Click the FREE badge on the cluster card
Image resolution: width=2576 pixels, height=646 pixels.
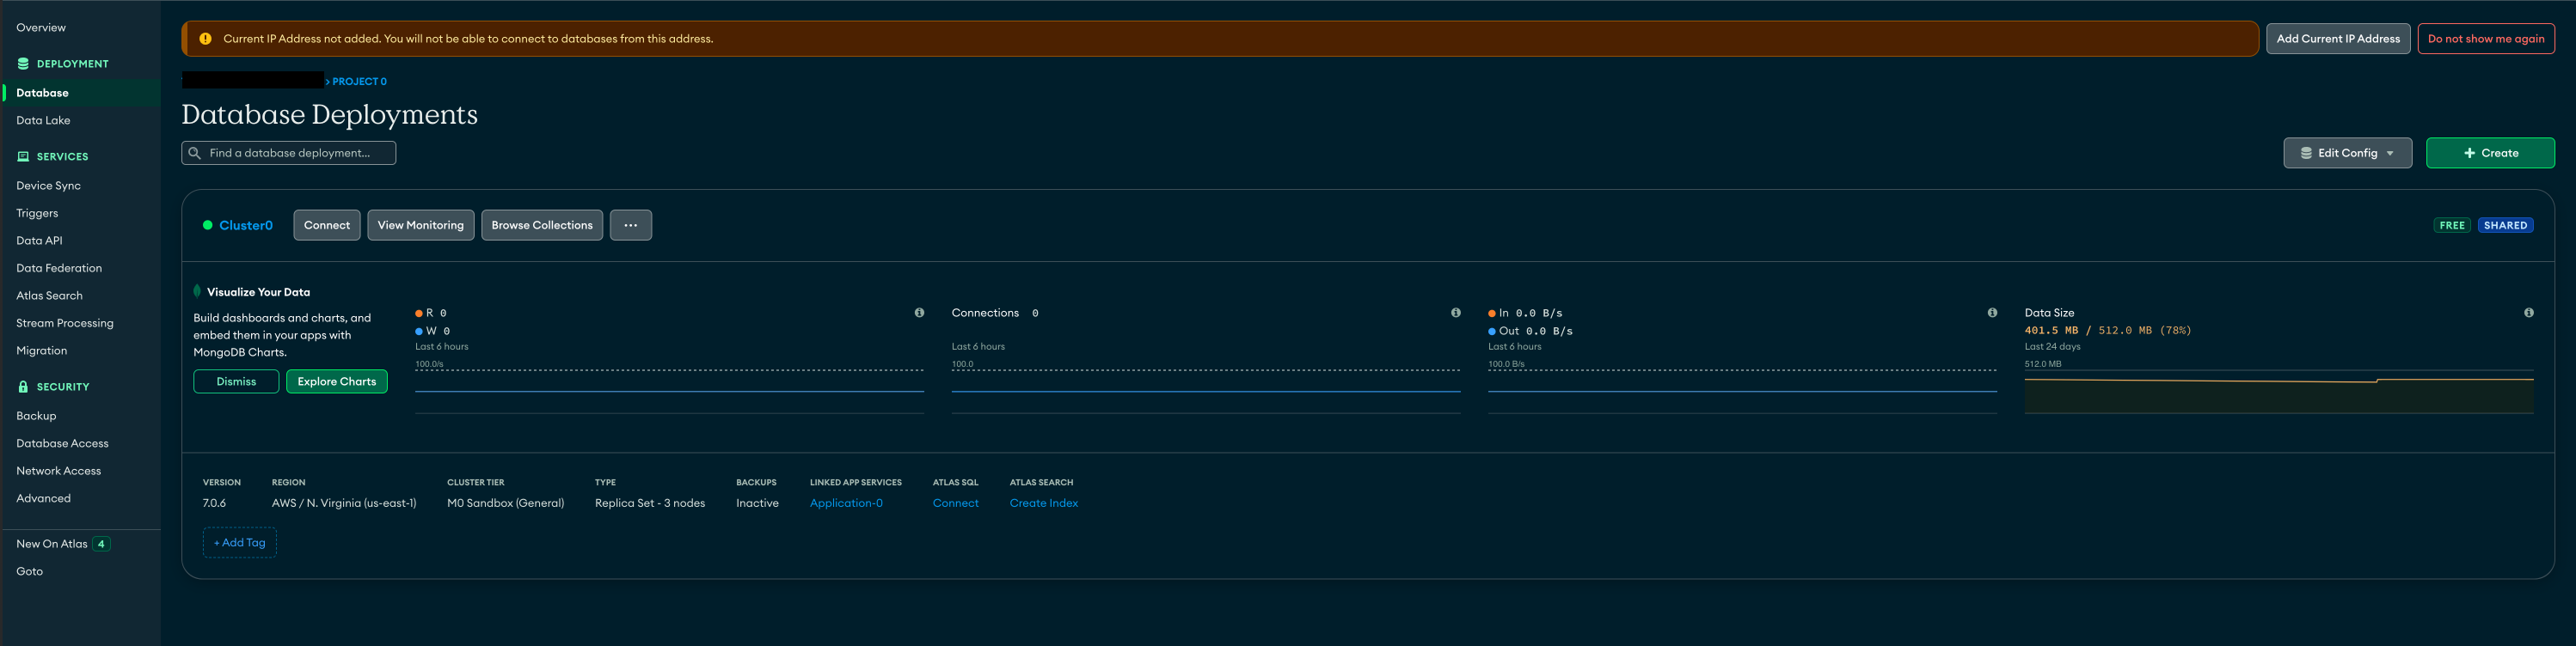pyautogui.click(x=2452, y=226)
